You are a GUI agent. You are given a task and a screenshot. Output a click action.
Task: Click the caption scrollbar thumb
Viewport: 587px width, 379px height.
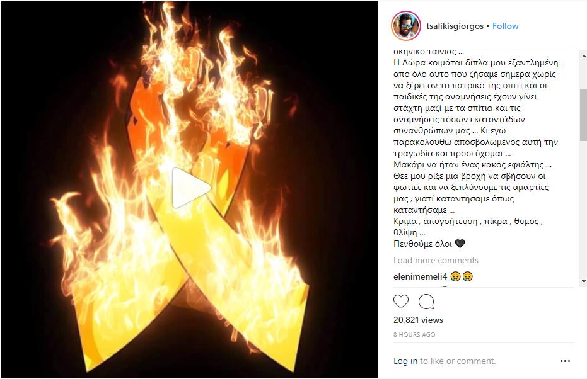pyautogui.click(x=584, y=115)
